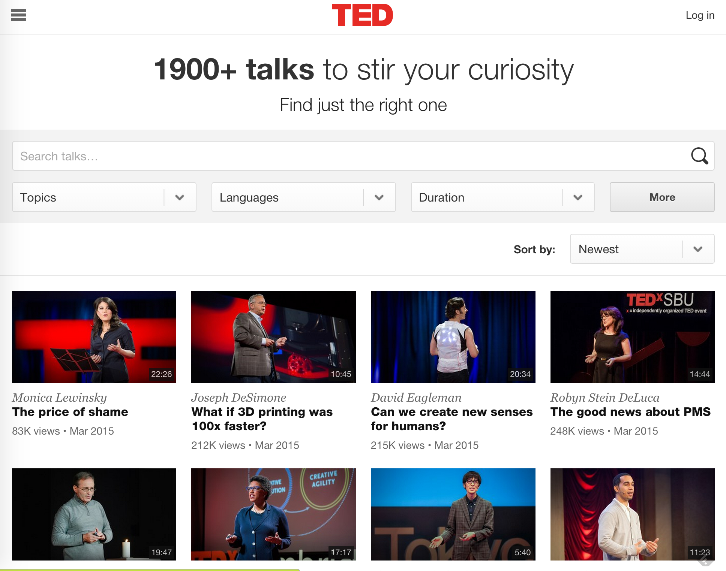Screen dimensions: 726x571
Task: Open Robyn Stein DeLuca TEDxSBU thumbnail
Action: click(x=633, y=337)
